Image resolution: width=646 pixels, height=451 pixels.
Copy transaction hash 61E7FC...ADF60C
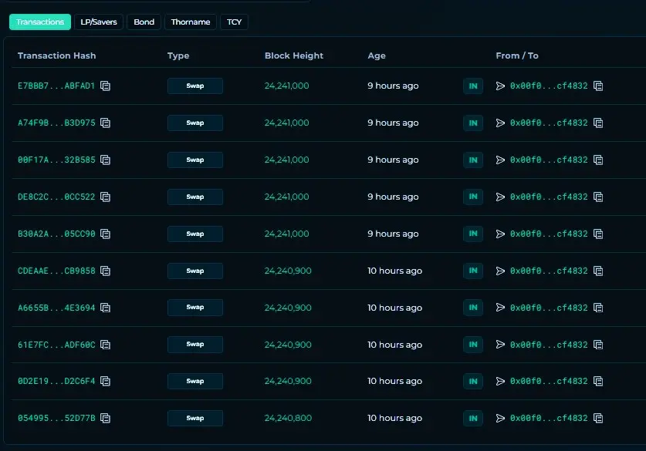click(x=106, y=345)
